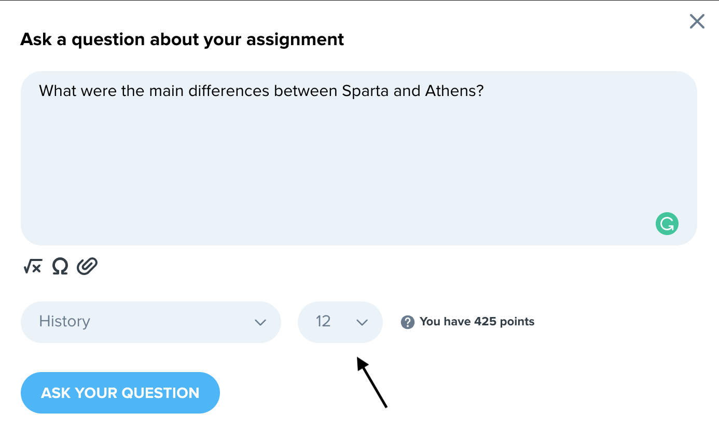Open the History subject dropdown
719x440 pixels.
click(150, 322)
